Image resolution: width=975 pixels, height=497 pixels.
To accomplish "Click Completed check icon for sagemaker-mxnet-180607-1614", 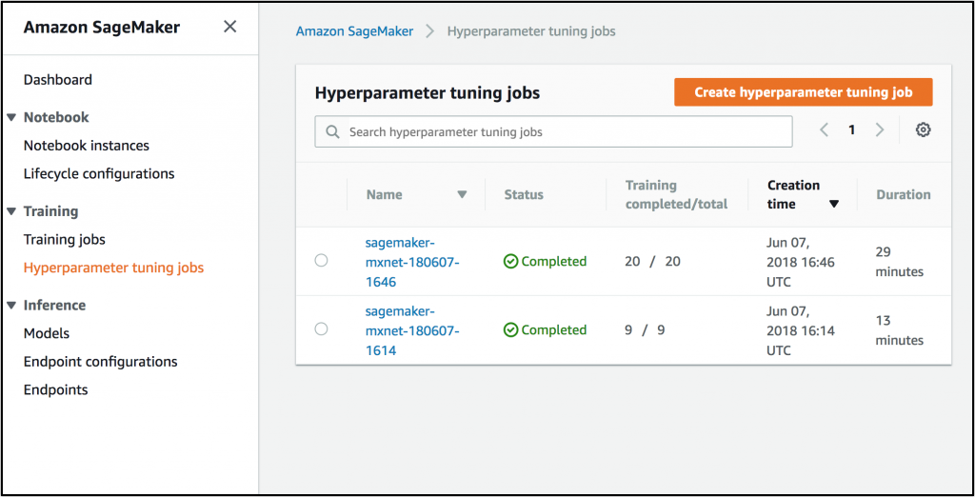I will click(x=510, y=330).
